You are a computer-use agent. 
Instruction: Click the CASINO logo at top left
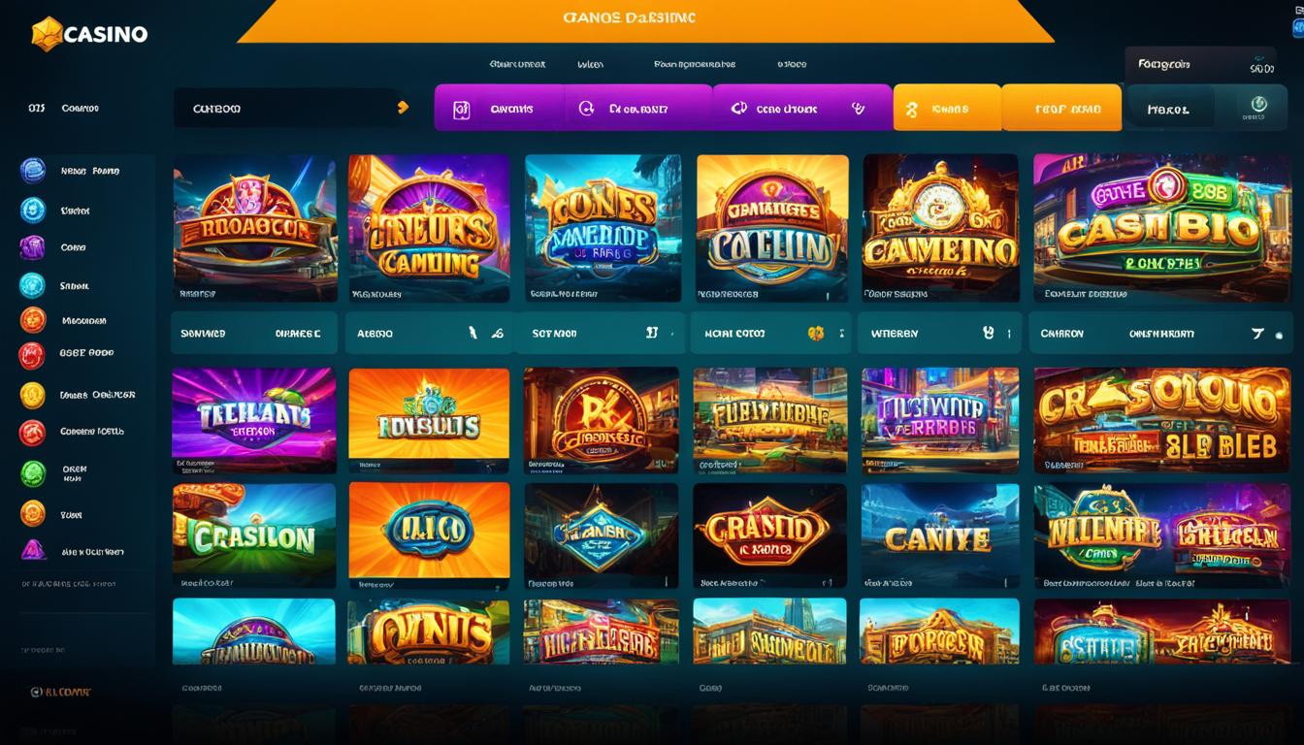click(89, 34)
